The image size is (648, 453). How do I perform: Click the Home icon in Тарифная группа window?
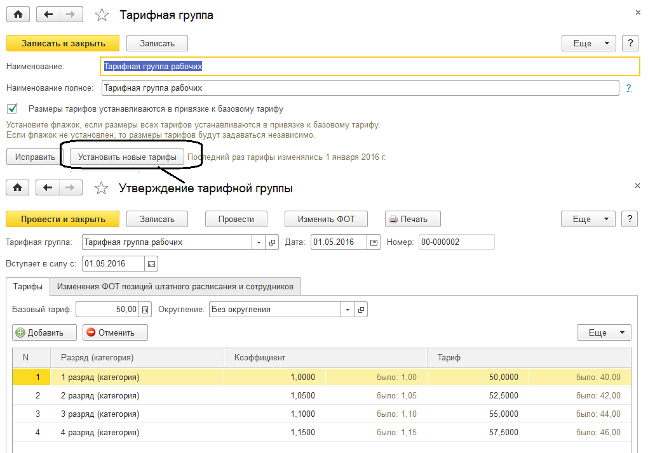[18, 15]
